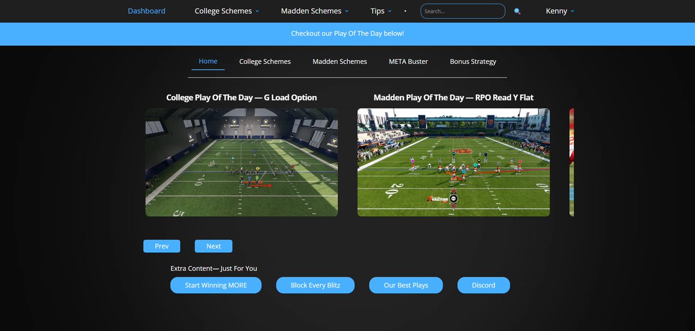This screenshot has width=695, height=331.
Task: Click the Next carousel button
Action: (x=214, y=246)
